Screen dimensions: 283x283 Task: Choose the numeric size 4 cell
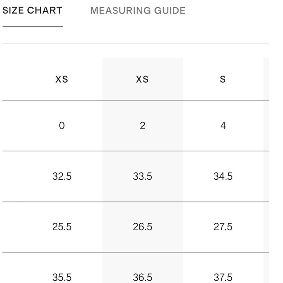(223, 125)
